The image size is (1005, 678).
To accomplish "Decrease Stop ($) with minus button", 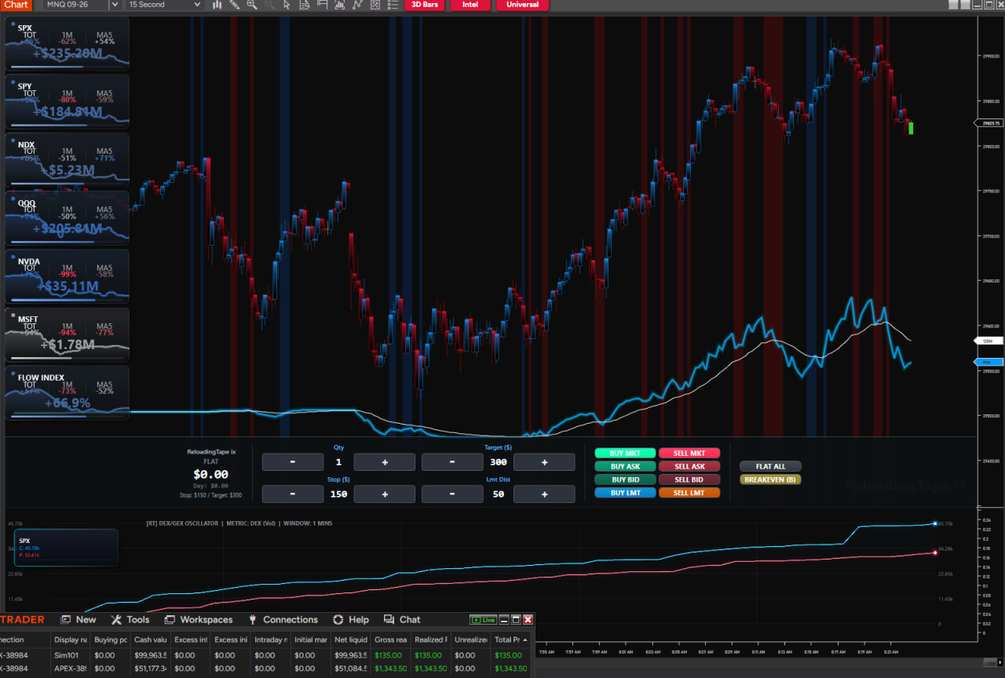I will [x=293, y=494].
